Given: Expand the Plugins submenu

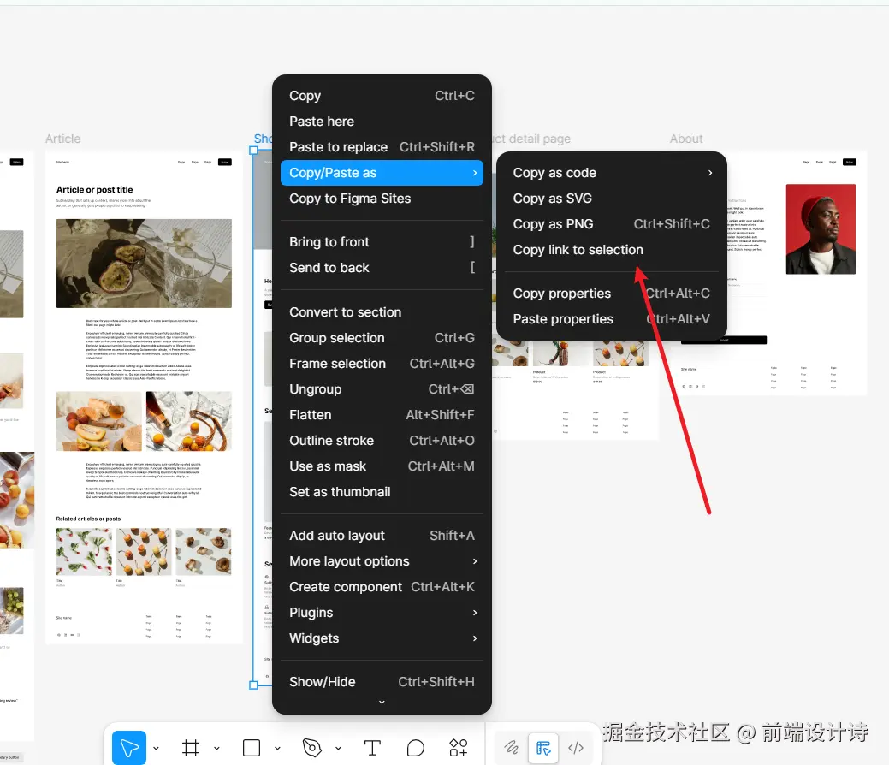Looking at the screenshot, I should [382, 613].
